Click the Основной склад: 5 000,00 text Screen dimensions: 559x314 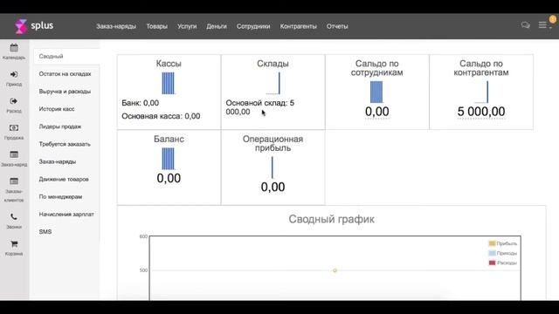pyautogui.click(x=260, y=107)
